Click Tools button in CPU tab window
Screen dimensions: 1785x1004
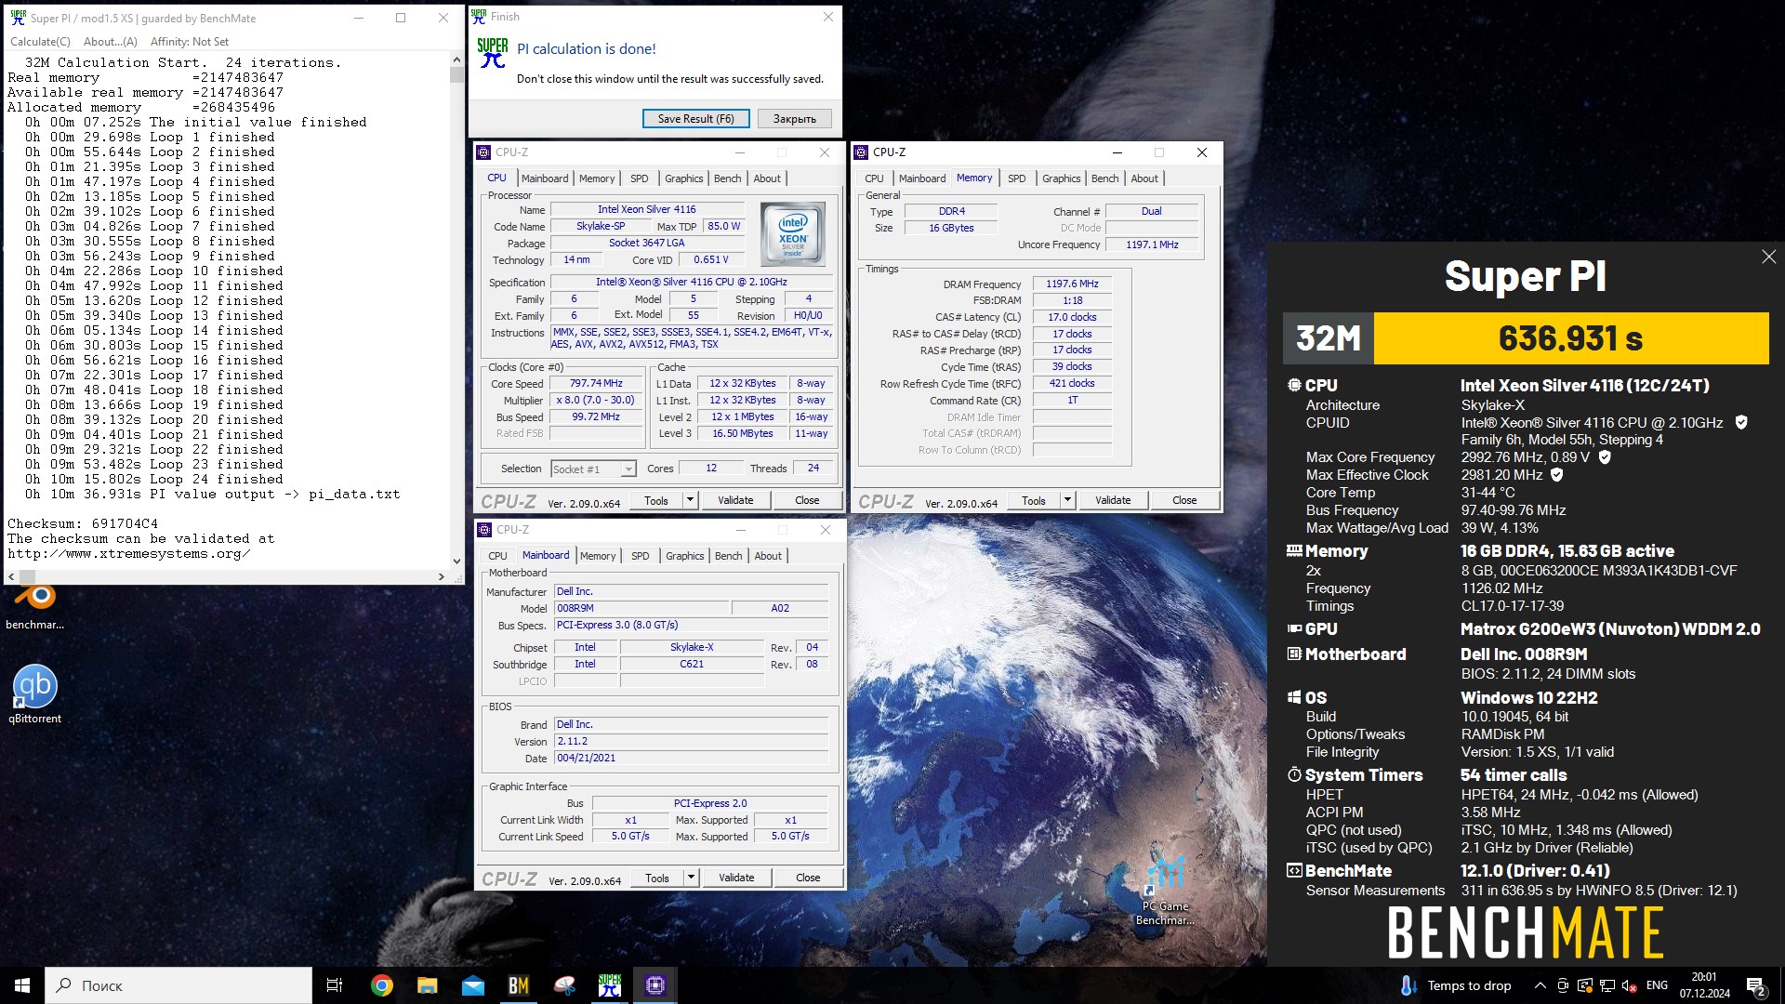click(656, 500)
